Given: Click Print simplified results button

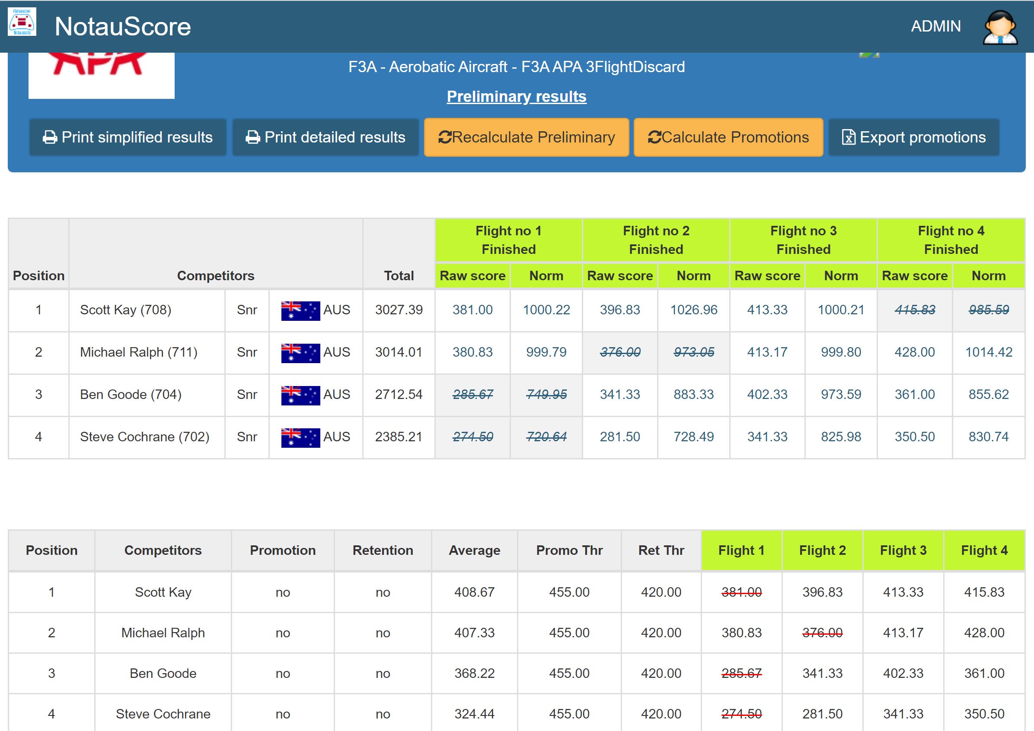Looking at the screenshot, I should [128, 137].
